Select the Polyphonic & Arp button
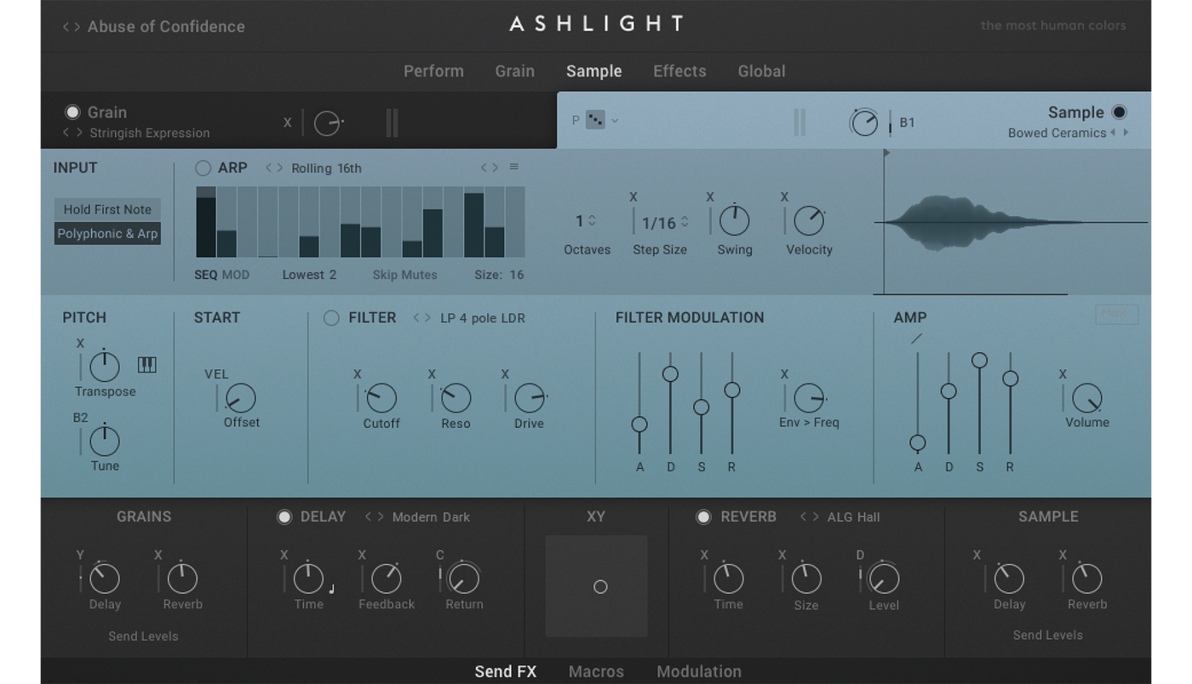Screen dimensions: 1192x684 (107, 234)
